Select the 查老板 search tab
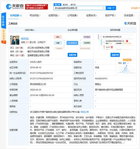The image size is (140, 149). [x=65, y=5]
